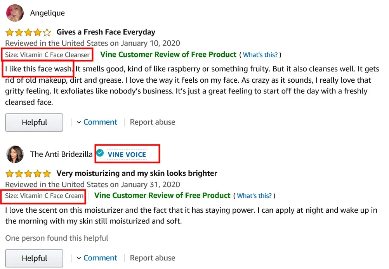
Task: Click Angelique's profile avatar
Action: (15, 13)
